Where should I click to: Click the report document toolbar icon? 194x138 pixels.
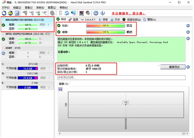[60, 13]
